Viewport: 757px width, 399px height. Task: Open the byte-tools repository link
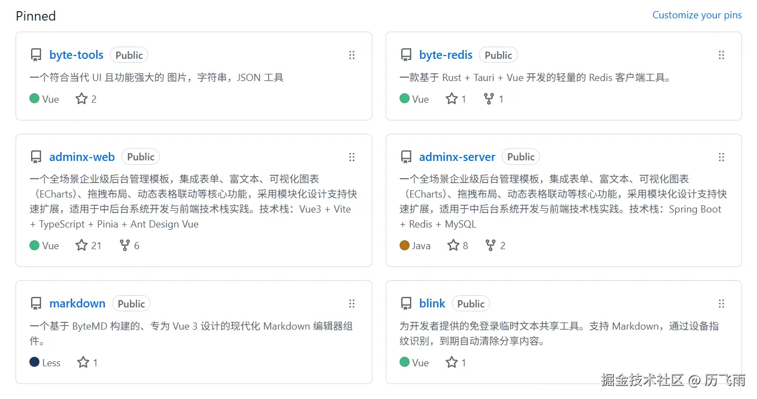pos(76,54)
